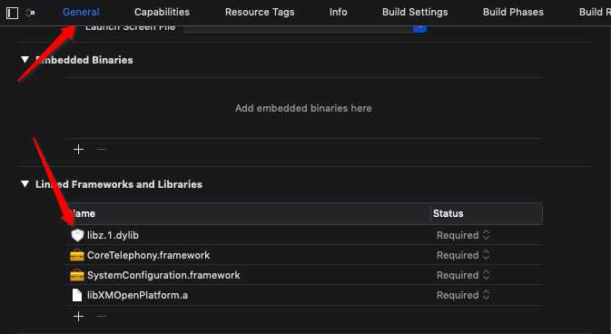The height and width of the screenshot is (334, 611).
Task: Toggle the project navigator sidebar icon
Action: [13, 13]
